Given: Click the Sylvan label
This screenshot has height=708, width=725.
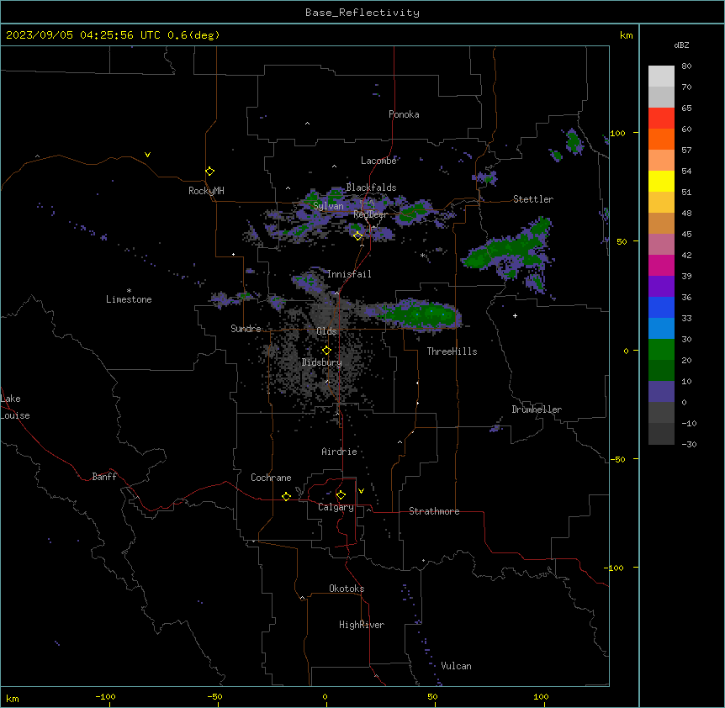Looking at the screenshot, I should click(x=328, y=206).
